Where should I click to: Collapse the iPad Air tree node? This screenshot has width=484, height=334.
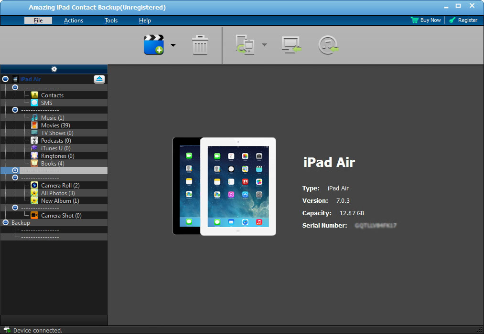click(x=5, y=79)
